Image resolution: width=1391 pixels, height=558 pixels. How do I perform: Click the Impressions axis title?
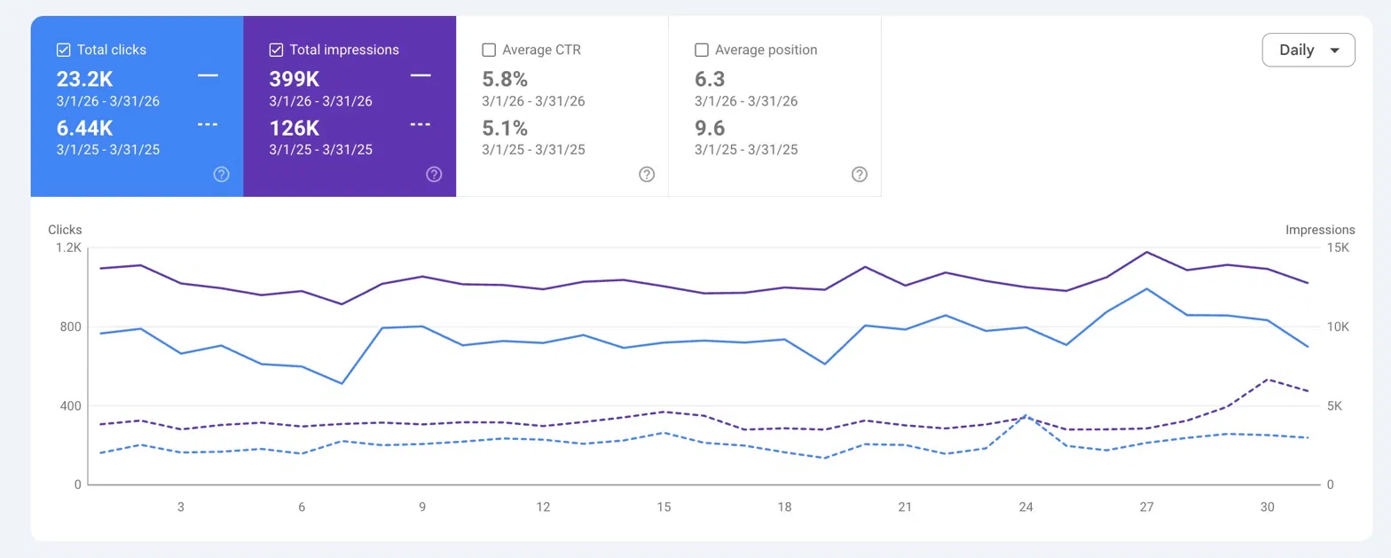(x=1320, y=230)
